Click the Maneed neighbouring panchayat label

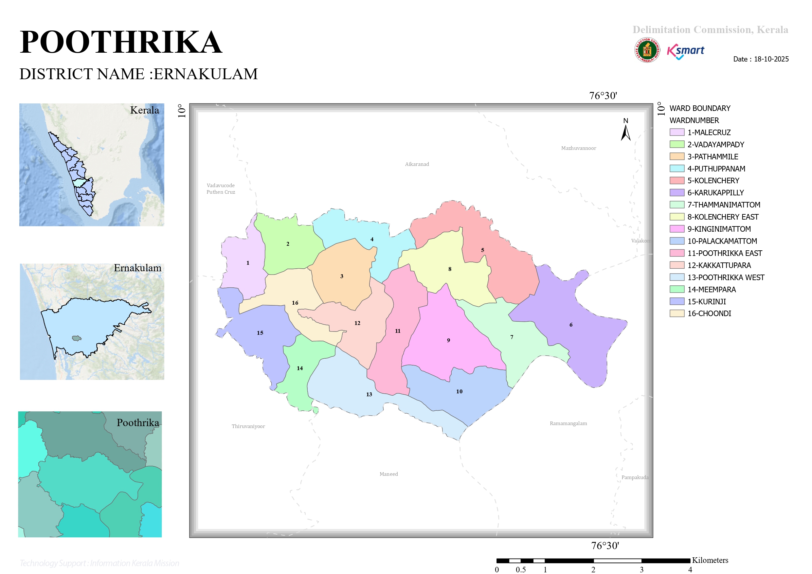(x=389, y=474)
